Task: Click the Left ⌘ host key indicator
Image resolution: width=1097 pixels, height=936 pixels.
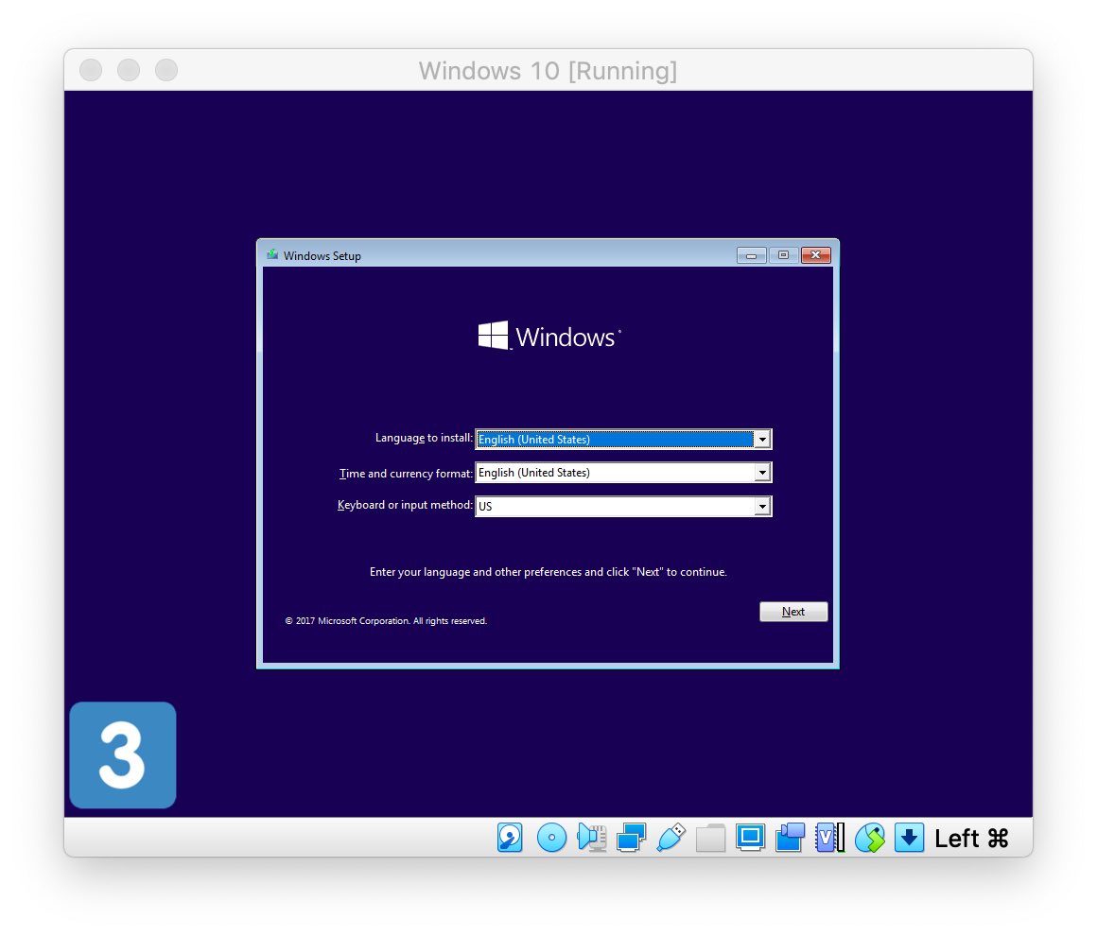Action: (x=971, y=838)
